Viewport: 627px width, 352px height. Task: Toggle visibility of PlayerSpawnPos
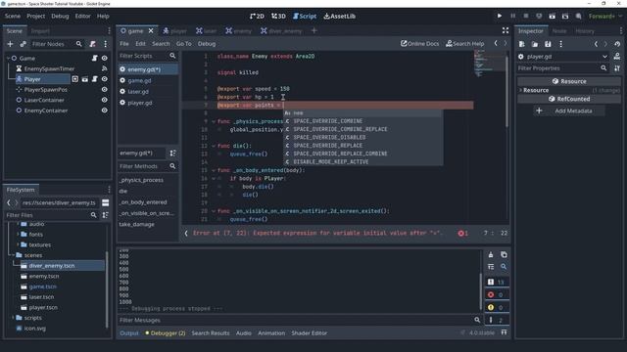(105, 89)
